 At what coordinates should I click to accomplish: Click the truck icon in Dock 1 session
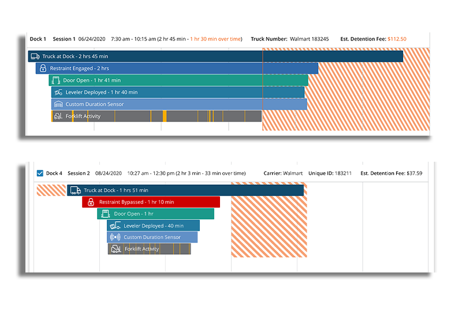(x=35, y=57)
